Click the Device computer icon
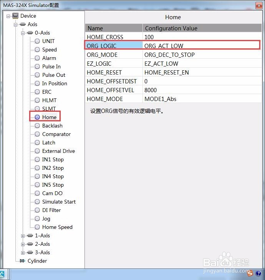Viewport: 265px width, 280px height. pos(15,16)
